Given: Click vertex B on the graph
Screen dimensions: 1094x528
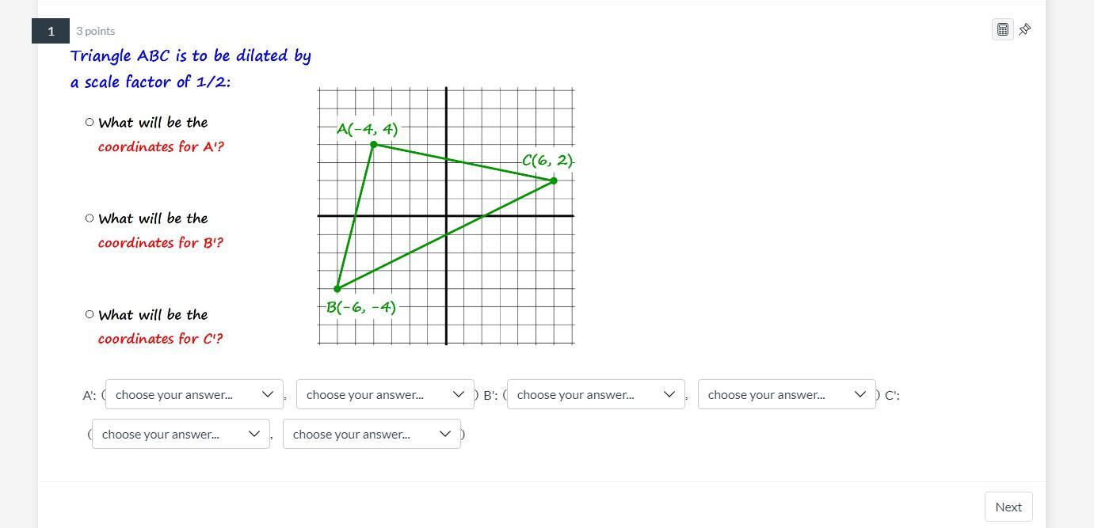Looking at the screenshot, I should coord(337,289).
